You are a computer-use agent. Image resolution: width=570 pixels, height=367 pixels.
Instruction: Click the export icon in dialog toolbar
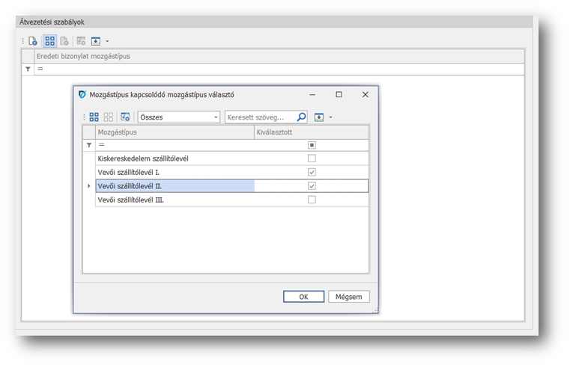(x=319, y=117)
